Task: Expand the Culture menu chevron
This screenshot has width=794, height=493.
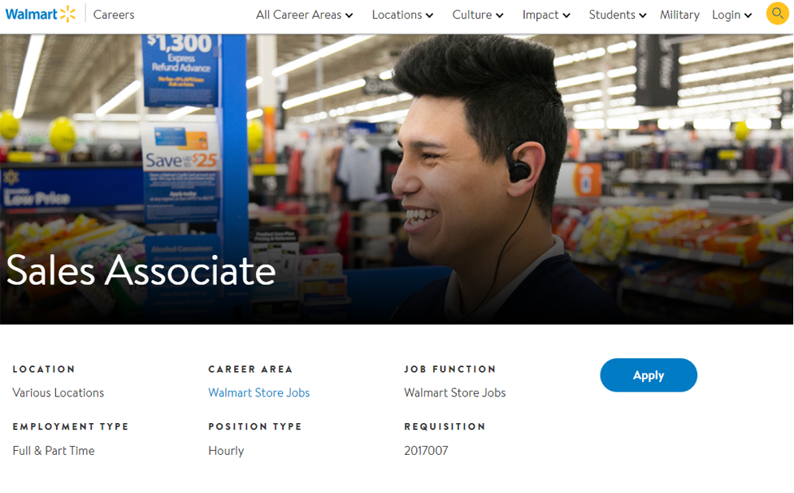Action: pos(499,15)
